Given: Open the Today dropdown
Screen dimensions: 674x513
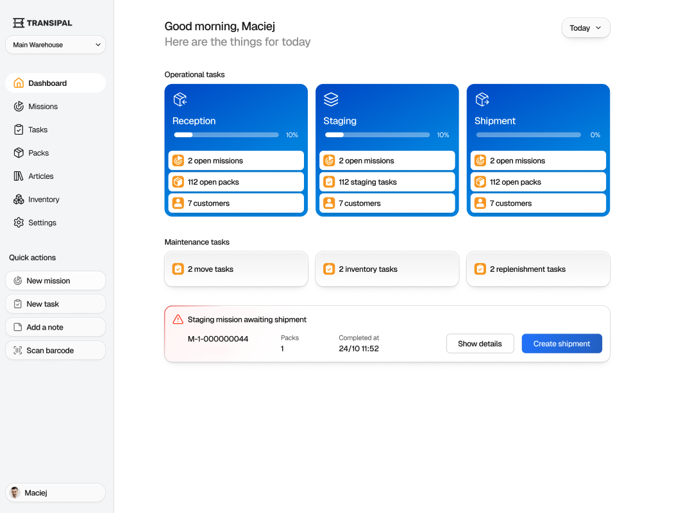Looking at the screenshot, I should click(585, 28).
